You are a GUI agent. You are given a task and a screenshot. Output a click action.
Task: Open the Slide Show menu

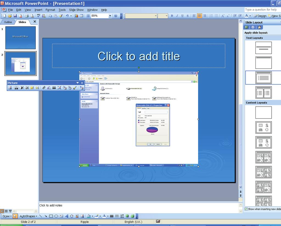click(x=76, y=10)
